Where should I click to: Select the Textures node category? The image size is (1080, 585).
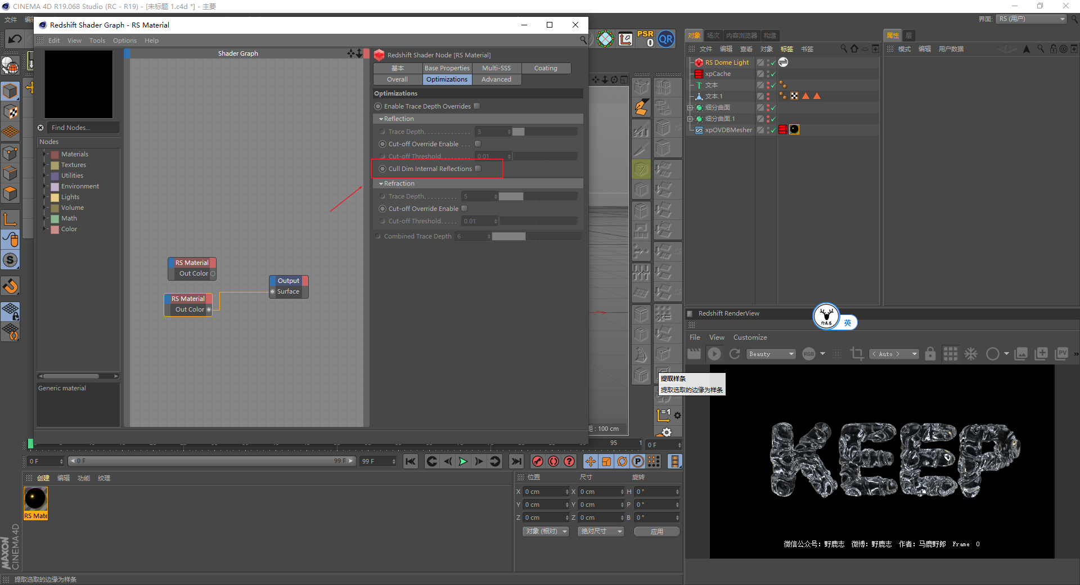point(73,165)
